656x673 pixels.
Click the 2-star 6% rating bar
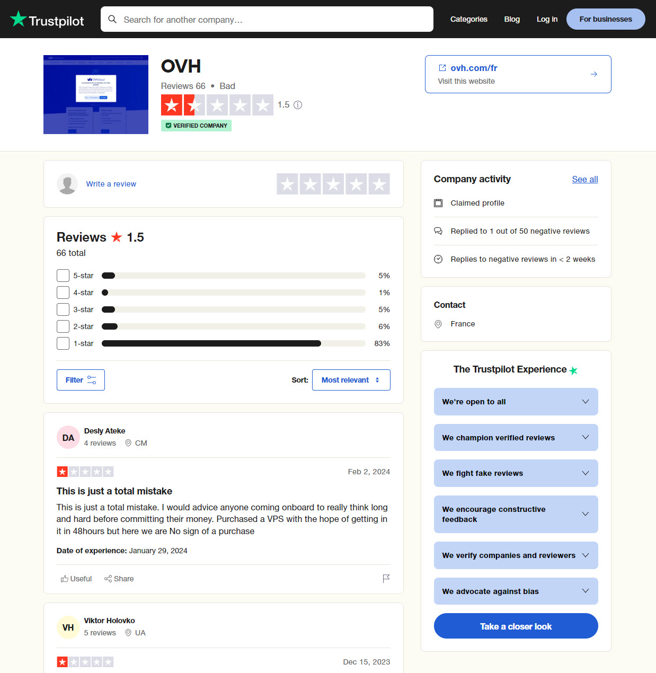click(x=234, y=326)
